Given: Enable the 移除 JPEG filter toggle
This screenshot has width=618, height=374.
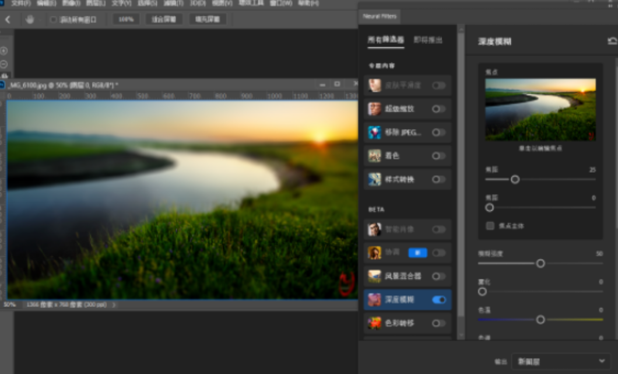Looking at the screenshot, I should point(438,132).
